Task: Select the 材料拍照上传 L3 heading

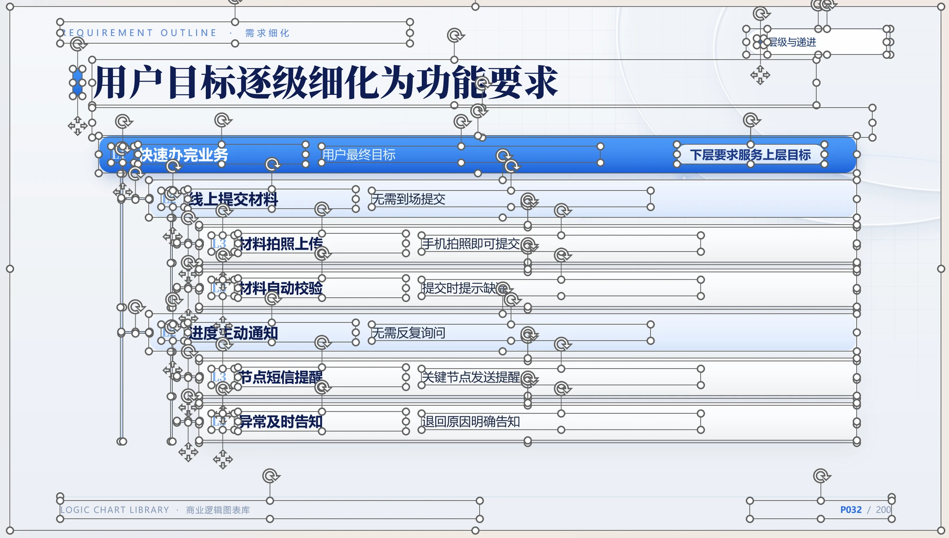Action: point(281,244)
